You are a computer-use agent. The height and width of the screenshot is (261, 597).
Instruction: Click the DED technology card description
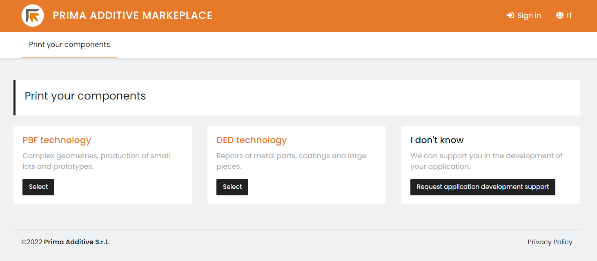(291, 161)
